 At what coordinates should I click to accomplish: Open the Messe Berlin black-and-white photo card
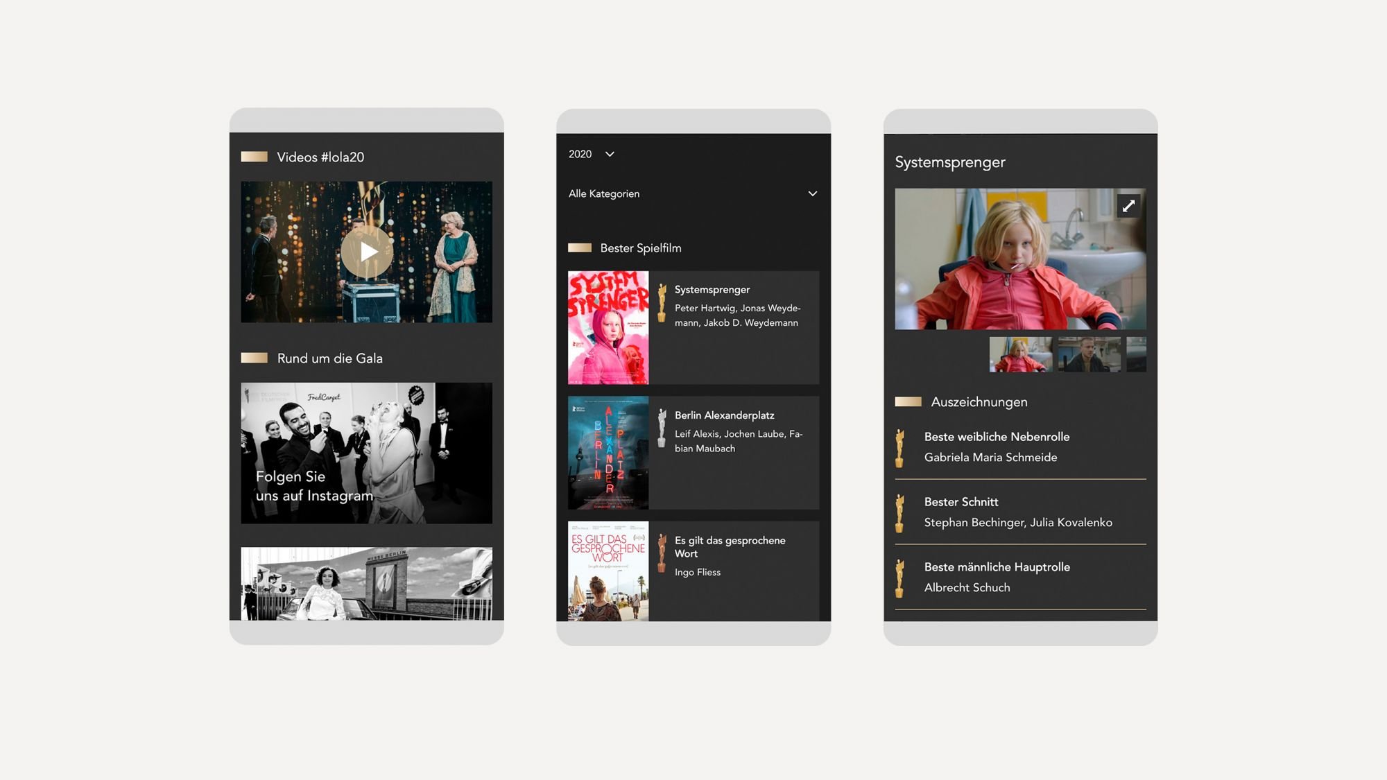[367, 584]
